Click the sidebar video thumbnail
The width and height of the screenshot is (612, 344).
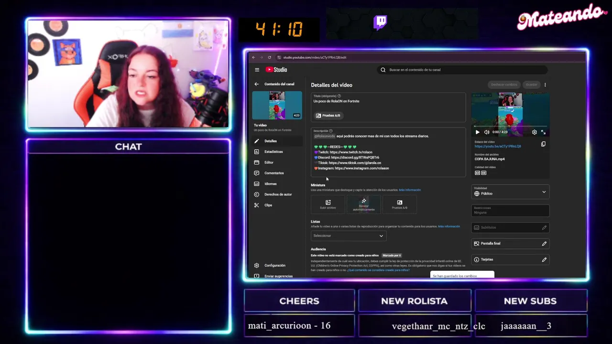[x=277, y=105]
